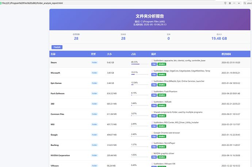Click the Folder badge in Microsoft row
The height and width of the screenshot is (167, 252).
pos(95,73)
